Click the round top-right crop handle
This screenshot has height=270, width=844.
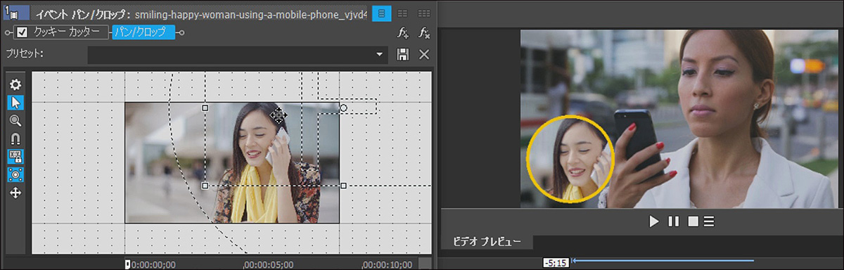click(x=343, y=108)
